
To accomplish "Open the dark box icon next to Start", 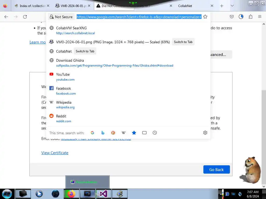I will point(23,194).
